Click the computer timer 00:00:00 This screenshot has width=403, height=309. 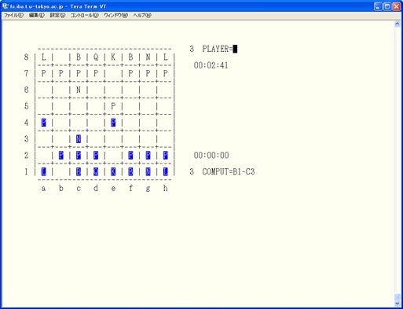click(211, 155)
